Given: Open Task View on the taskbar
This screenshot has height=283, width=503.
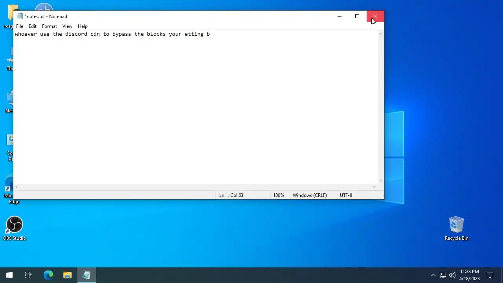Looking at the screenshot, I should [x=28, y=275].
